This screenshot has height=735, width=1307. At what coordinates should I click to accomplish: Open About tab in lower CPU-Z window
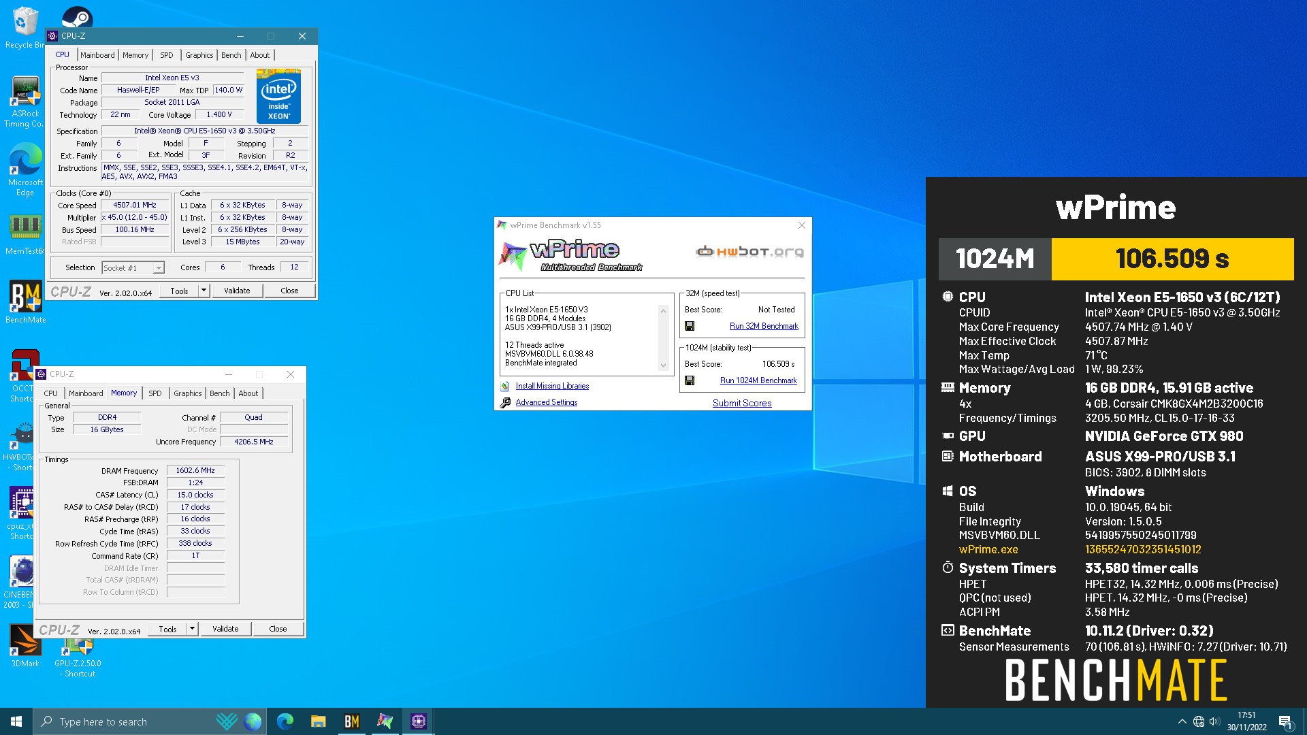[x=248, y=393]
